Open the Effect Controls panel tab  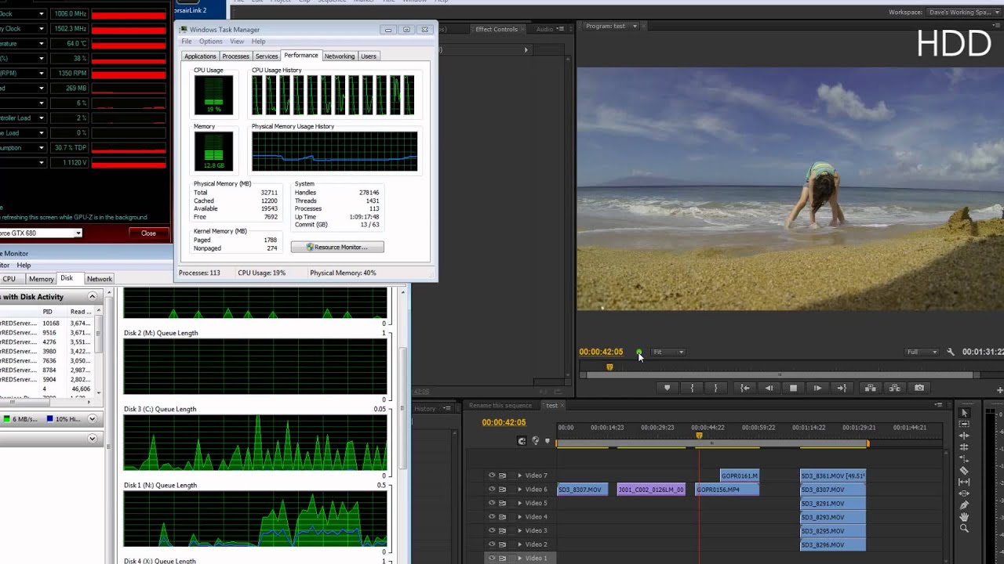[497, 30]
